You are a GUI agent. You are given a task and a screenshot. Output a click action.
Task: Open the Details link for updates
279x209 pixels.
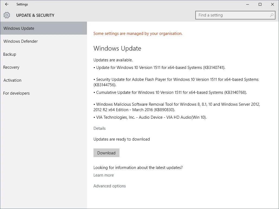coord(99,128)
